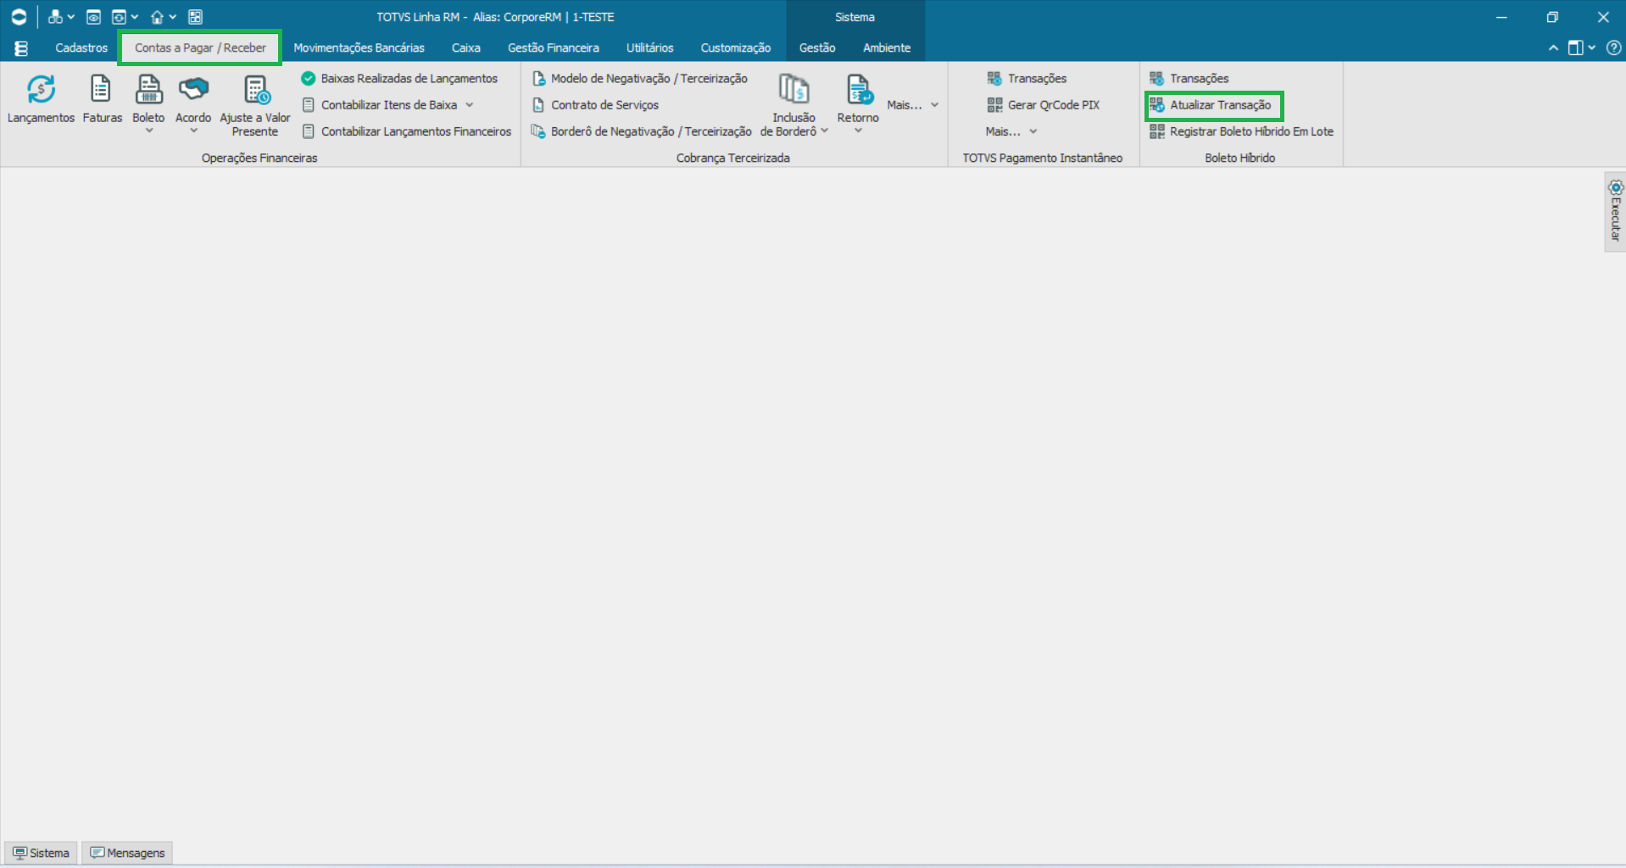
Task: Click the three-boxes hierarchy icon in title bar
Action: tap(55, 17)
